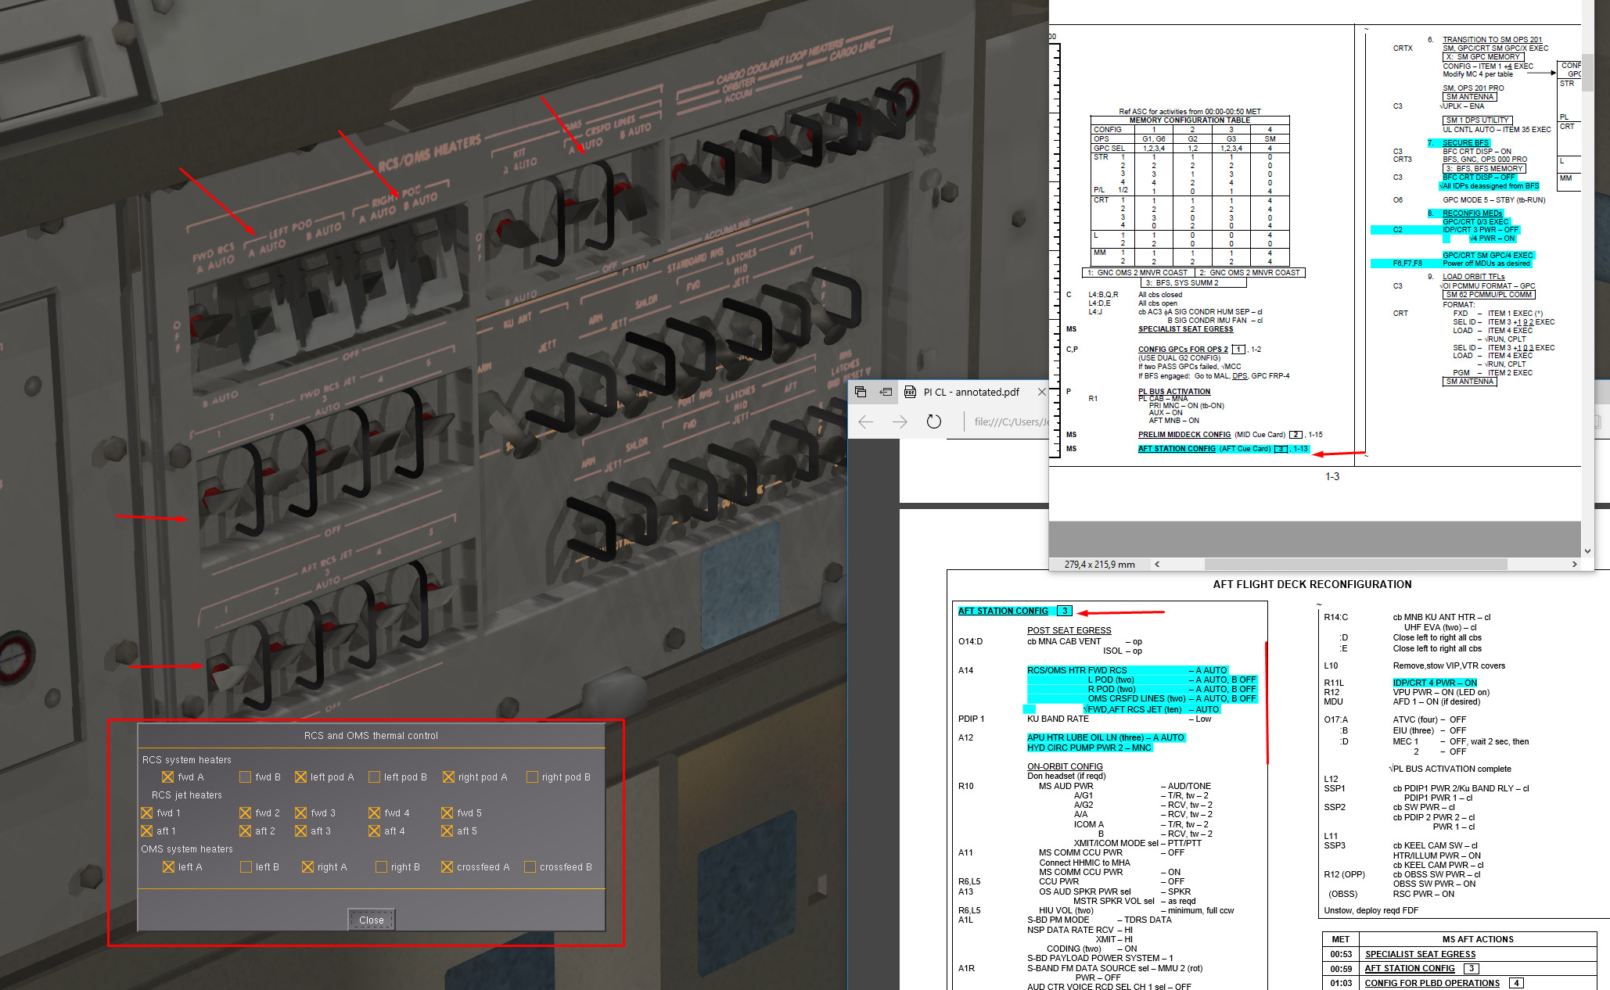Check the left B OMS heater
The image size is (1610, 990).
(x=246, y=866)
